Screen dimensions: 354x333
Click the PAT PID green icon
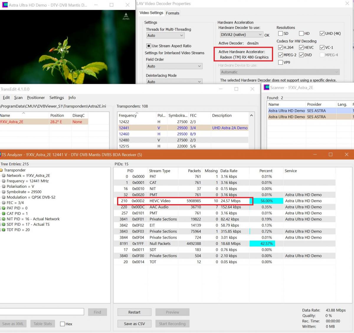tap(4, 208)
